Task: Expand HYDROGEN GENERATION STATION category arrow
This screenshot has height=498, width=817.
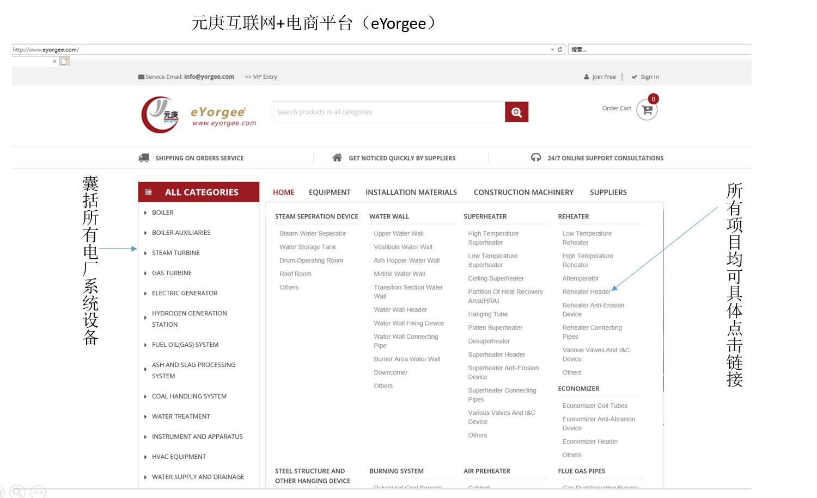Action: (x=145, y=318)
